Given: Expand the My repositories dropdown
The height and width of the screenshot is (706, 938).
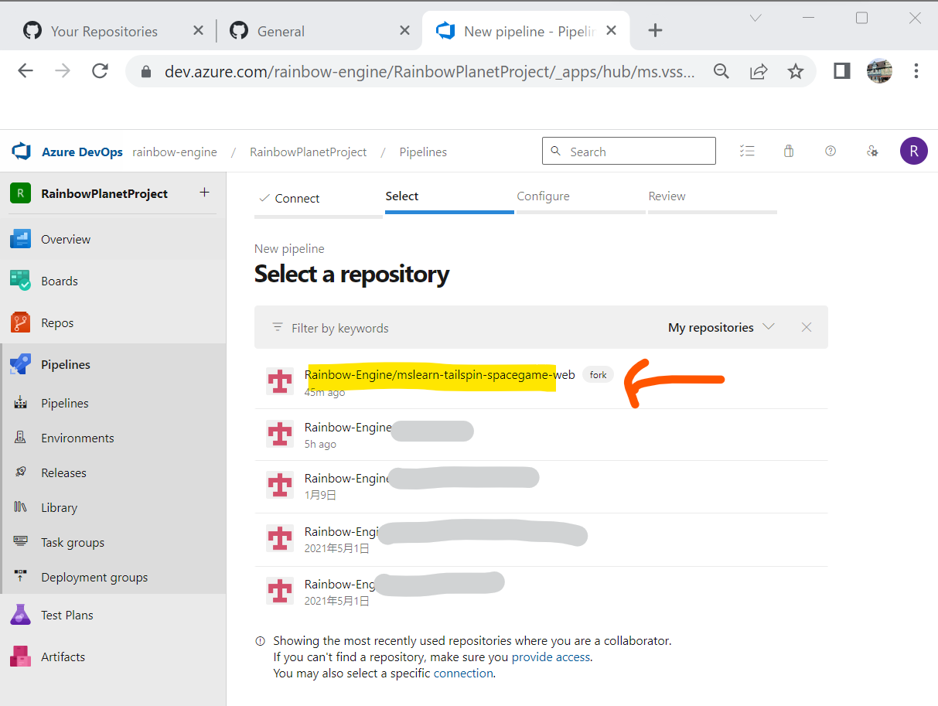Looking at the screenshot, I should click(721, 327).
